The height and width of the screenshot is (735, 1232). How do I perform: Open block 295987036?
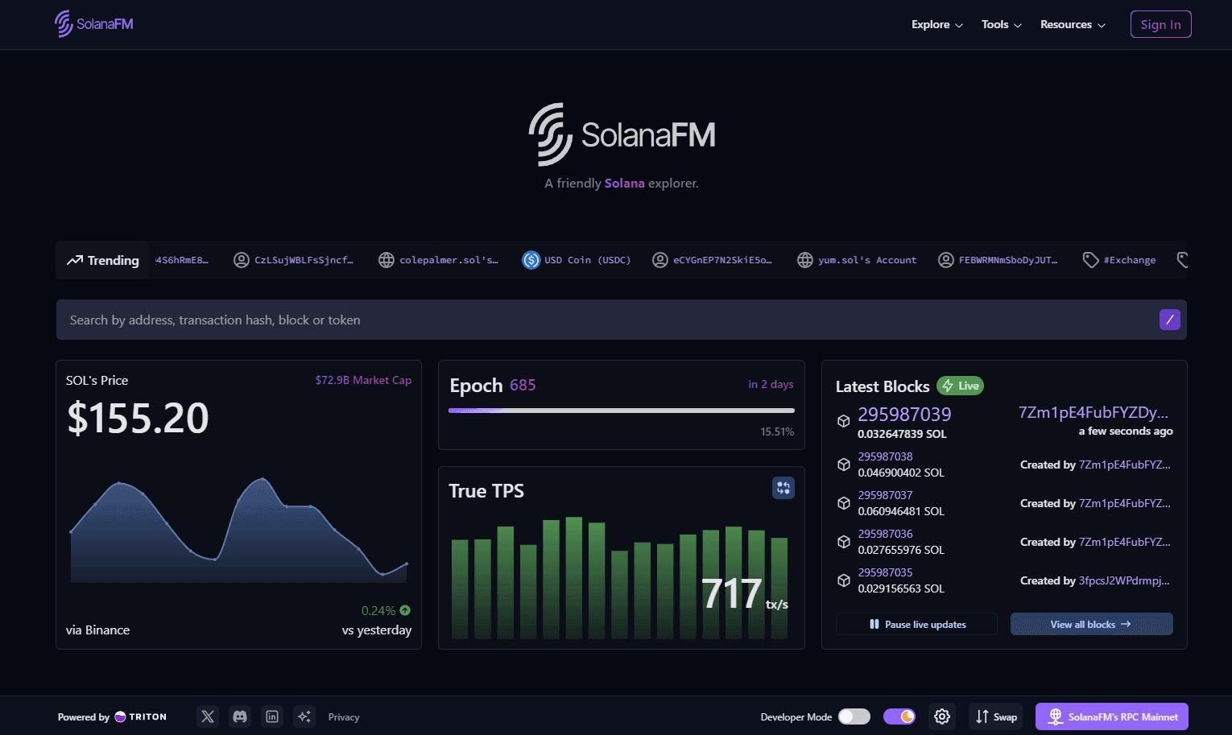[885, 534]
